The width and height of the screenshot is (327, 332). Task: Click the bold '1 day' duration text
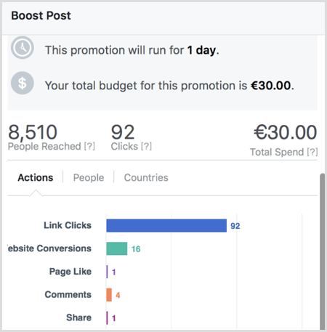tap(201, 50)
